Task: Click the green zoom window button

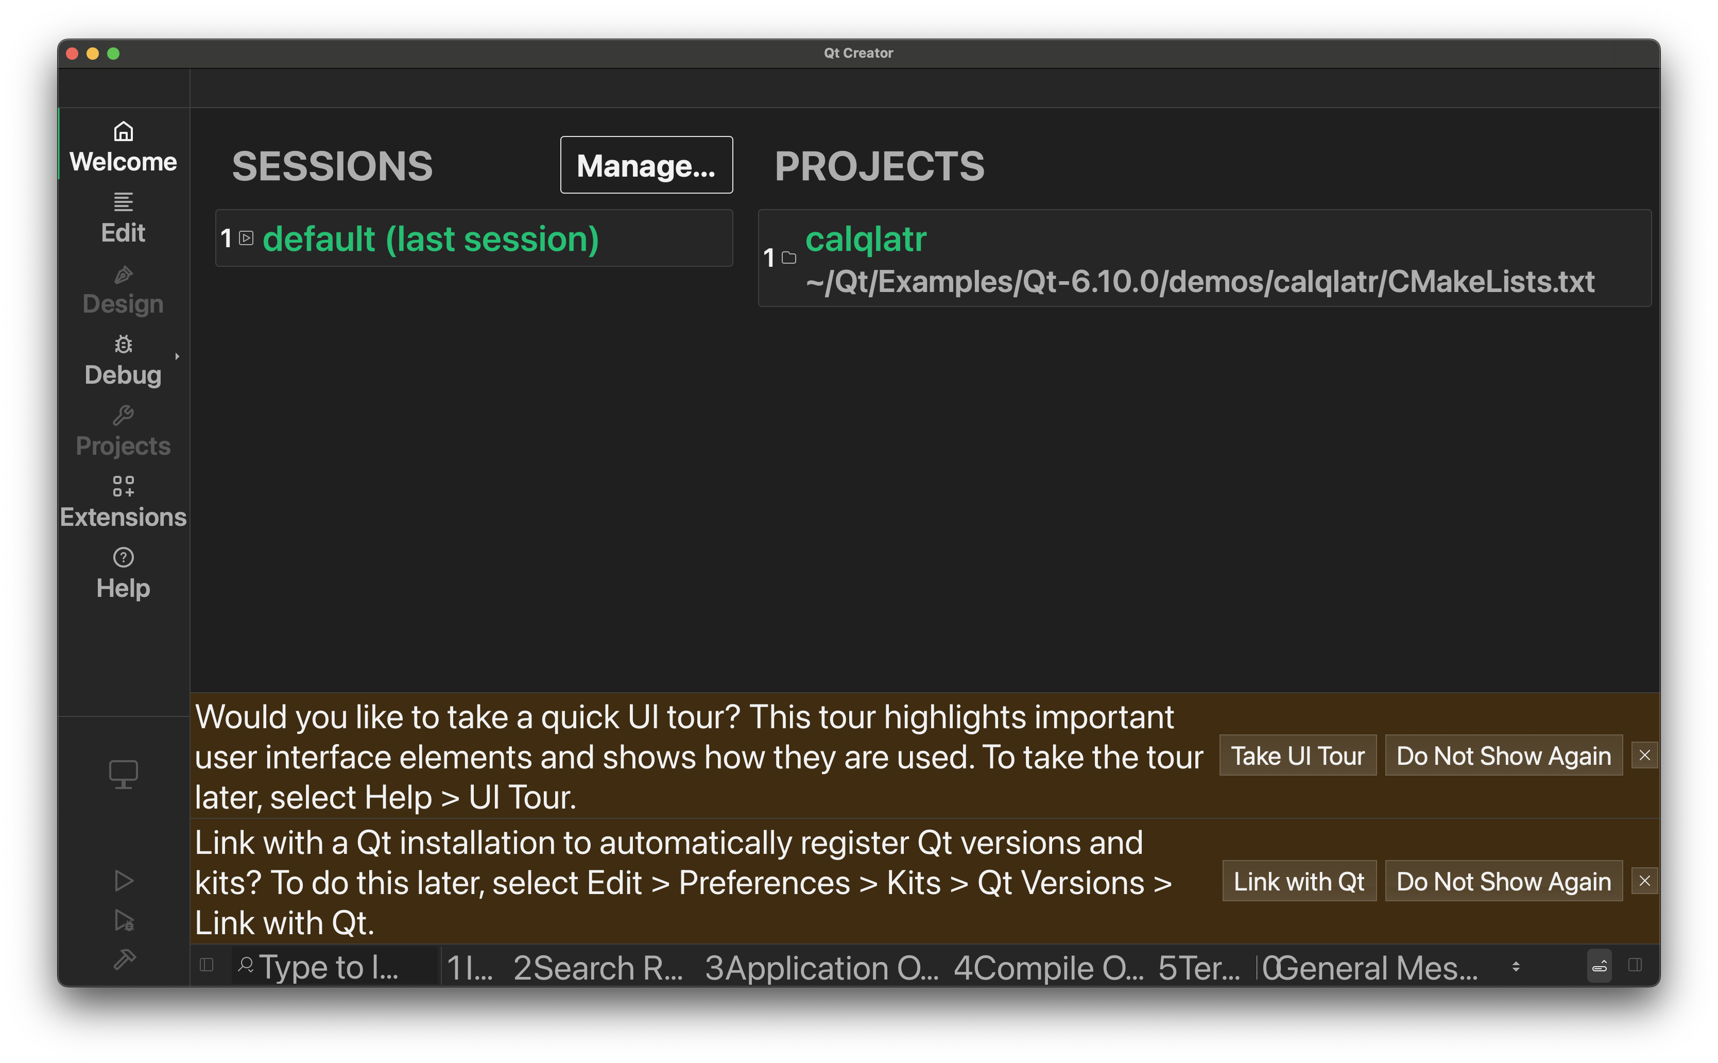Action: click(x=113, y=54)
